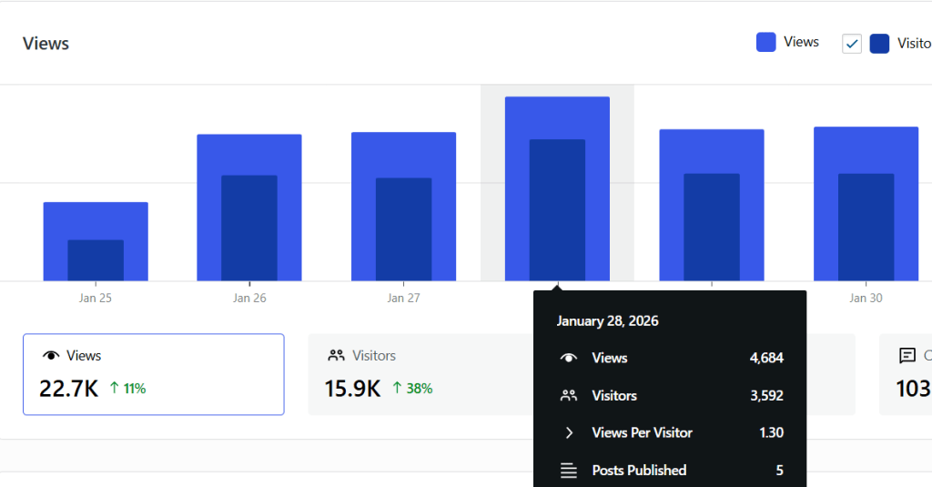Image resolution: width=932 pixels, height=487 pixels.
Task: Select the Jan 25 views bar
Action: 96,220
